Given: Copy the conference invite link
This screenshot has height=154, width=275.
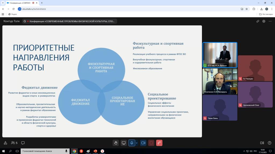Looking at the screenshot, I should 258,21.
